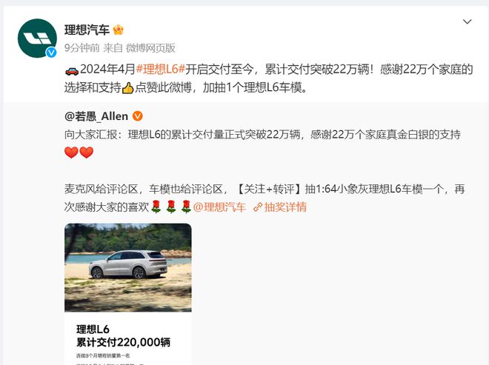Image resolution: width=489 pixels, height=365 pixels.
Task: Open @若愚_Allen user profile
Action: tap(96, 116)
